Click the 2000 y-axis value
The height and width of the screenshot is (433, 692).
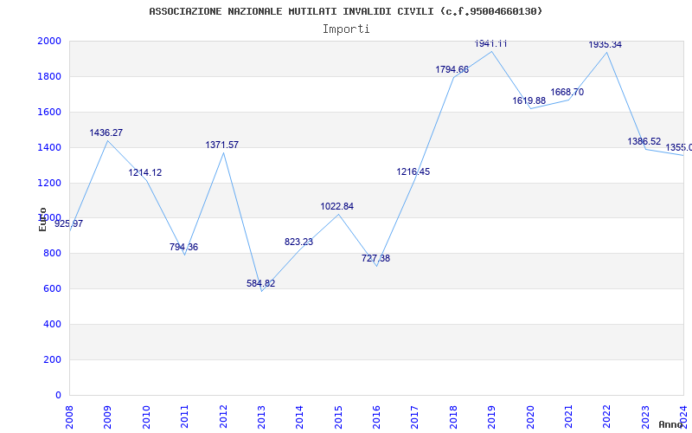click(49, 41)
